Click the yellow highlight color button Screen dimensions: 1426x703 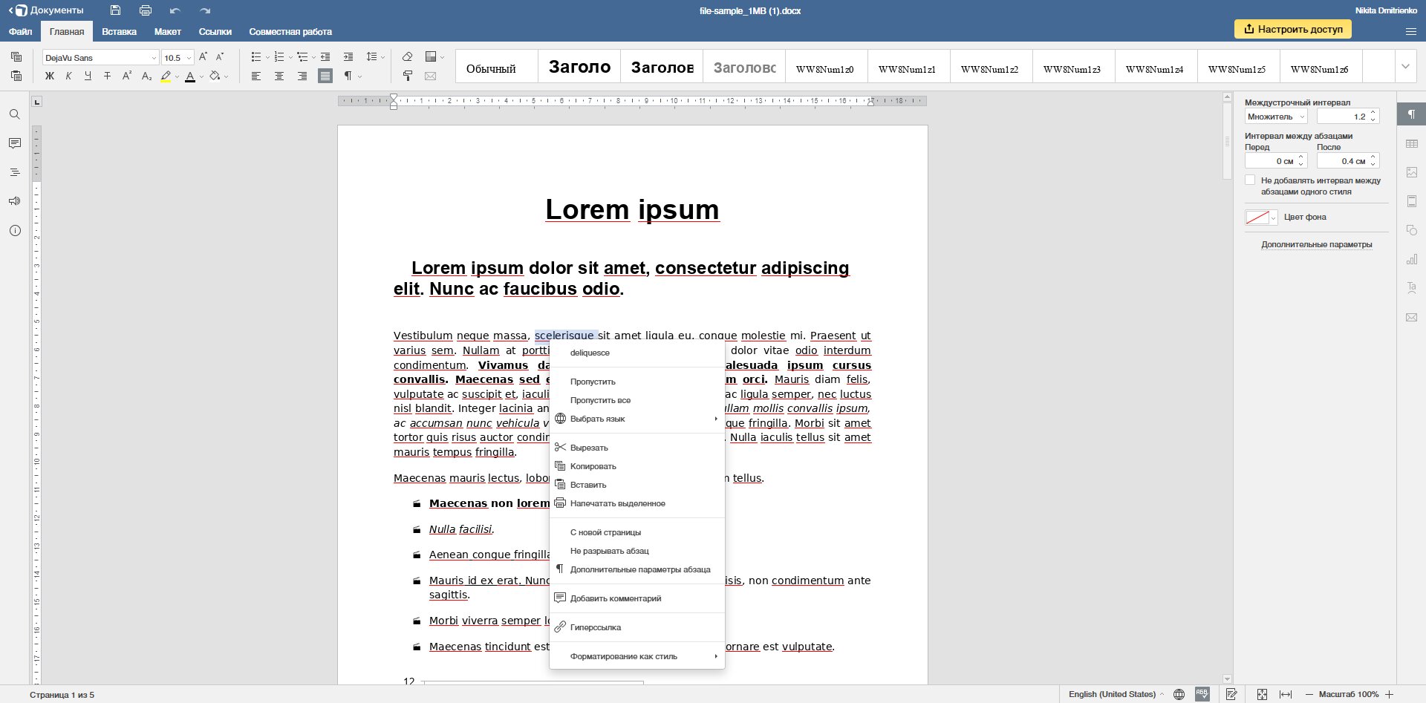pos(166,76)
